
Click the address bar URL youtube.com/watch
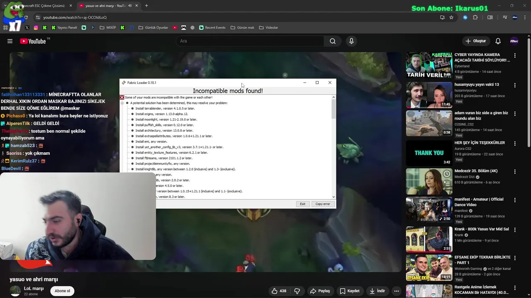[75, 17]
